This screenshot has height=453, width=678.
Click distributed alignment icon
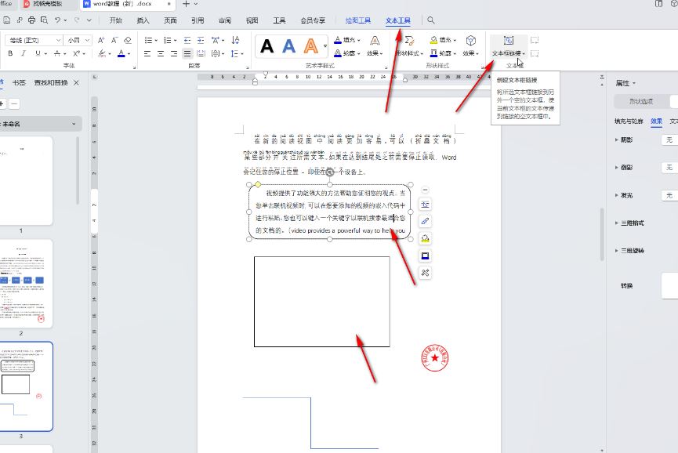coord(201,53)
